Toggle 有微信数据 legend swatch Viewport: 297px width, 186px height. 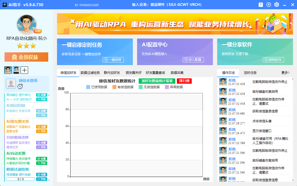114,87
